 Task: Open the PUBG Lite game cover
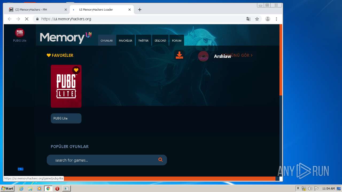(x=66, y=86)
